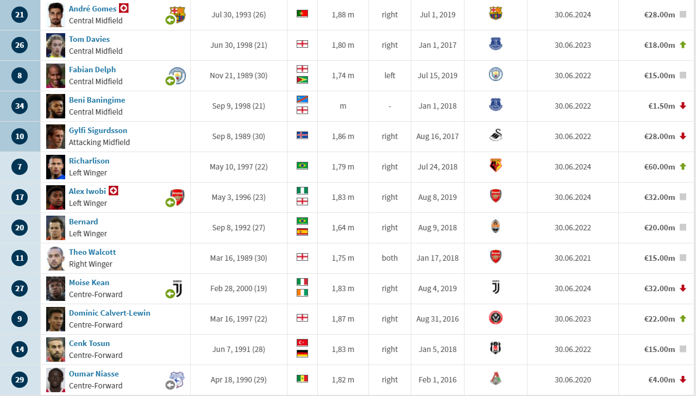This screenshot has height=396, width=696.
Task: Click the red market value arrow for Beni Baningime
Action: click(x=683, y=106)
